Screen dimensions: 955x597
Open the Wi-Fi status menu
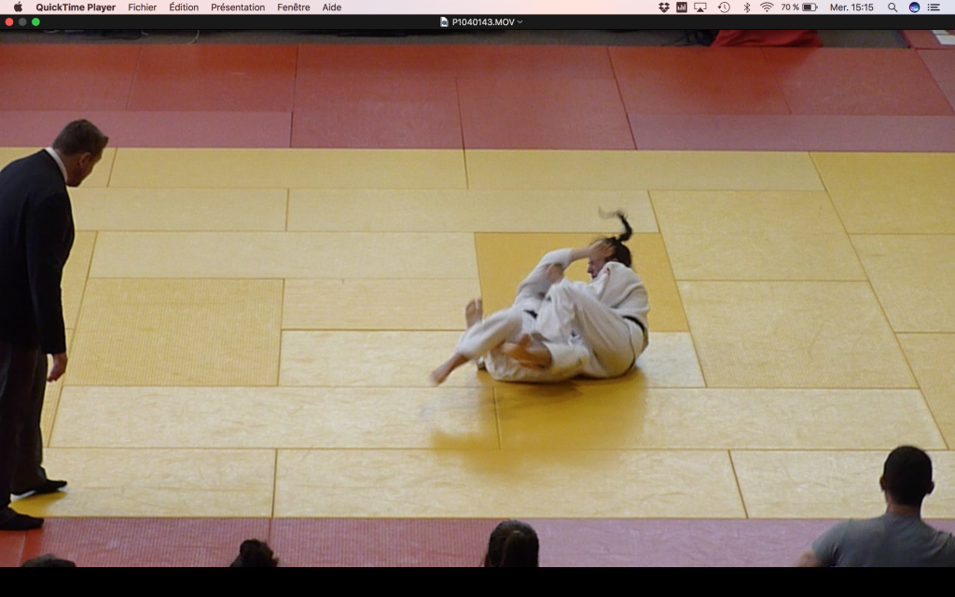[x=767, y=7]
